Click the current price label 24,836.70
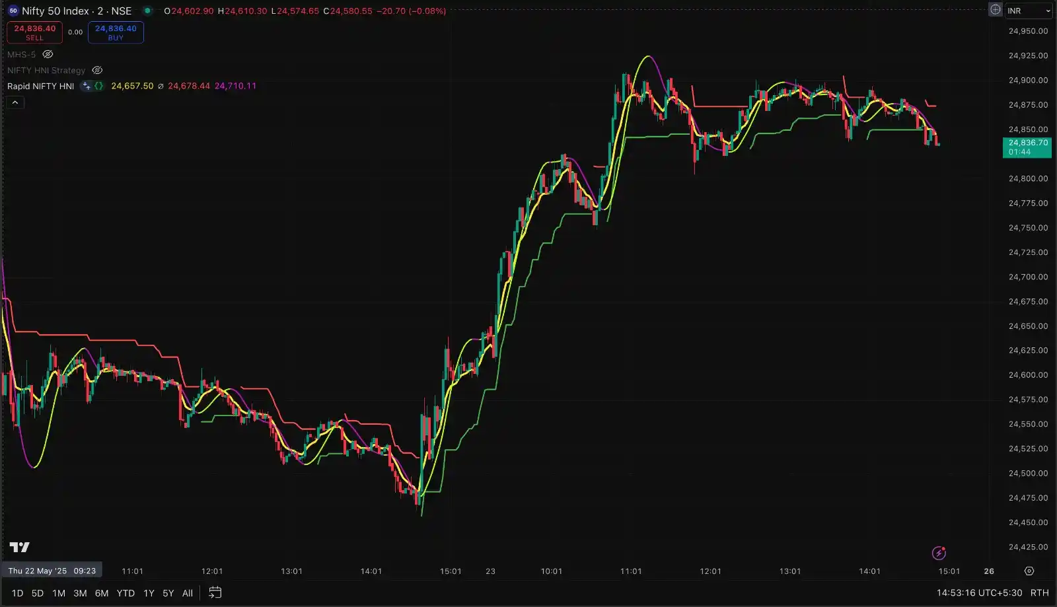Image resolution: width=1057 pixels, height=607 pixels. coord(1027,147)
